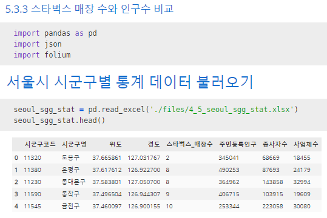The height and width of the screenshot is (218, 327).
Task: Click longitude cell '126.900155'
Action: coord(144,206)
